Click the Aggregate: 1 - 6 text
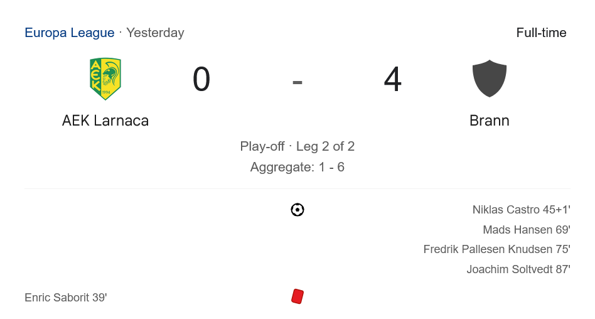The image size is (595, 319). pos(297,167)
